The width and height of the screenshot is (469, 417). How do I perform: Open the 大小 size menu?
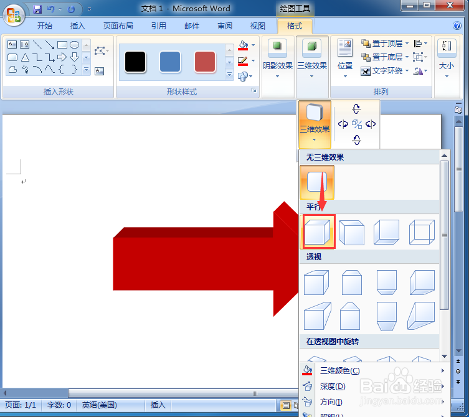point(447,59)
